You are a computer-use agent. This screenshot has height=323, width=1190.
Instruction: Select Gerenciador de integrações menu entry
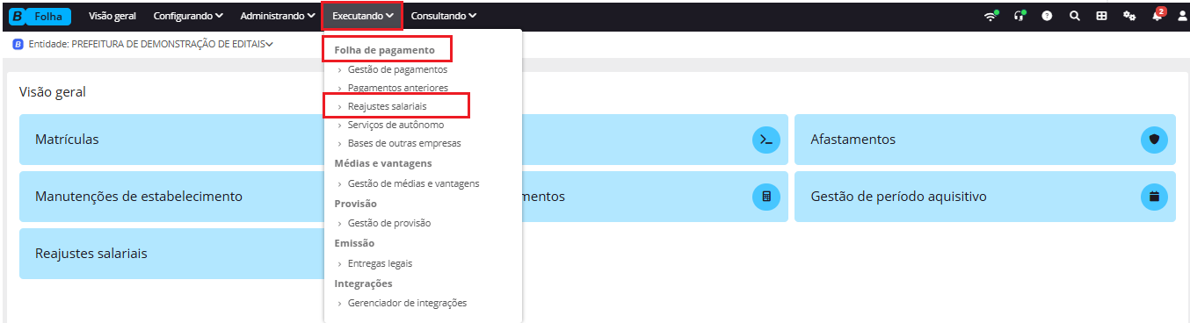[407, 303]
